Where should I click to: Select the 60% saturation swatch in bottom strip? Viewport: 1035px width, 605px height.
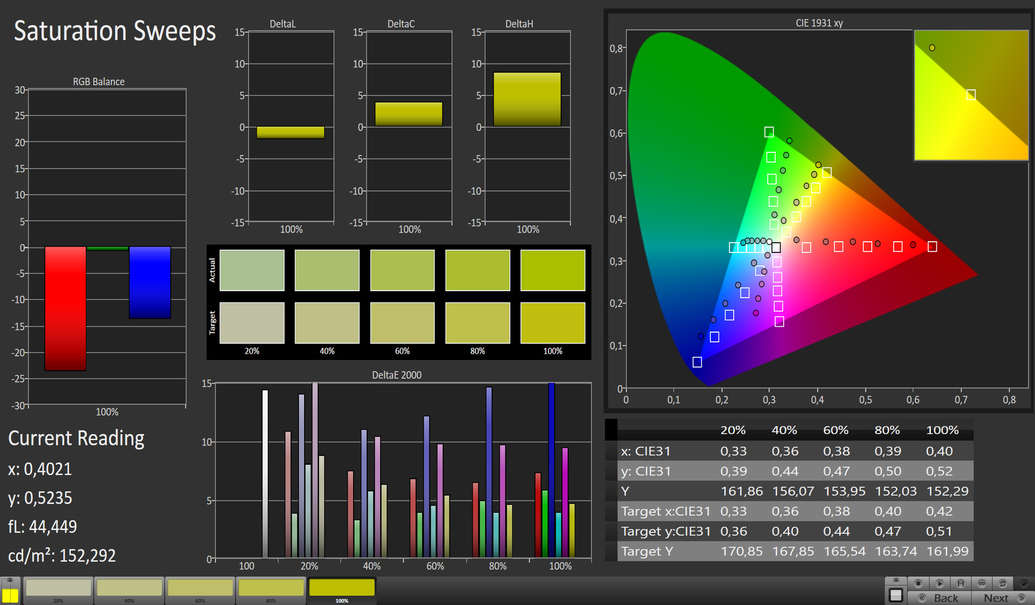tap(200, 588)
